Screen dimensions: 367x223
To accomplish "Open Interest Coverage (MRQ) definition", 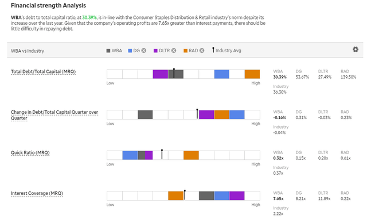I will (37, 194).
